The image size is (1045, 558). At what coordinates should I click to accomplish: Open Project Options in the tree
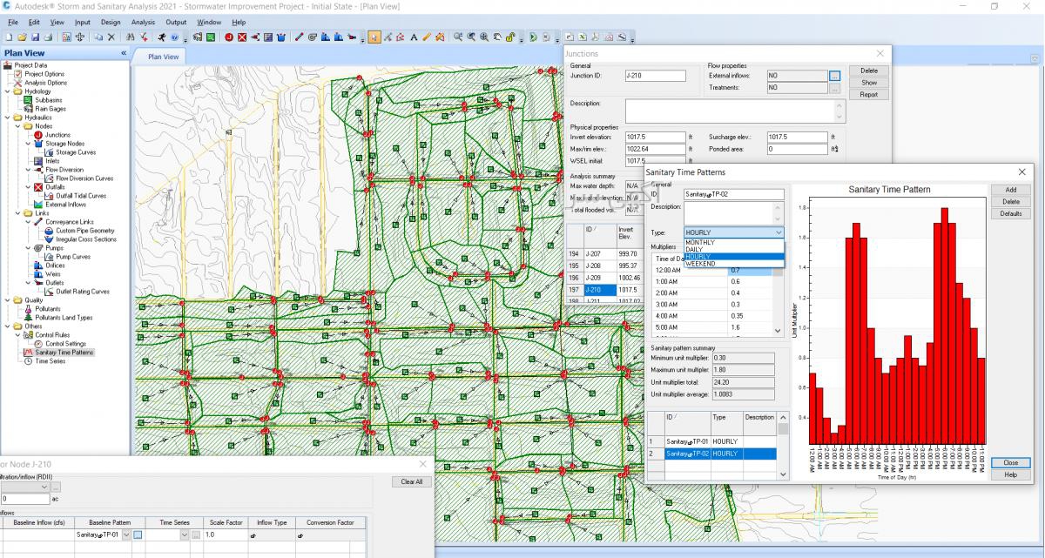(x=44, y=74)
